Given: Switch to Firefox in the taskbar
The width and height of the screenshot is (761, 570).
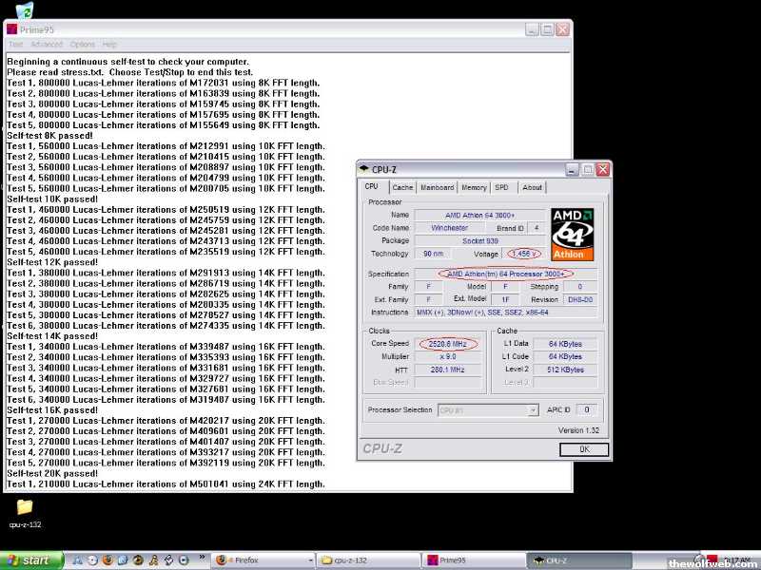Looking at the screenshot, I should [x=262, y=560].
